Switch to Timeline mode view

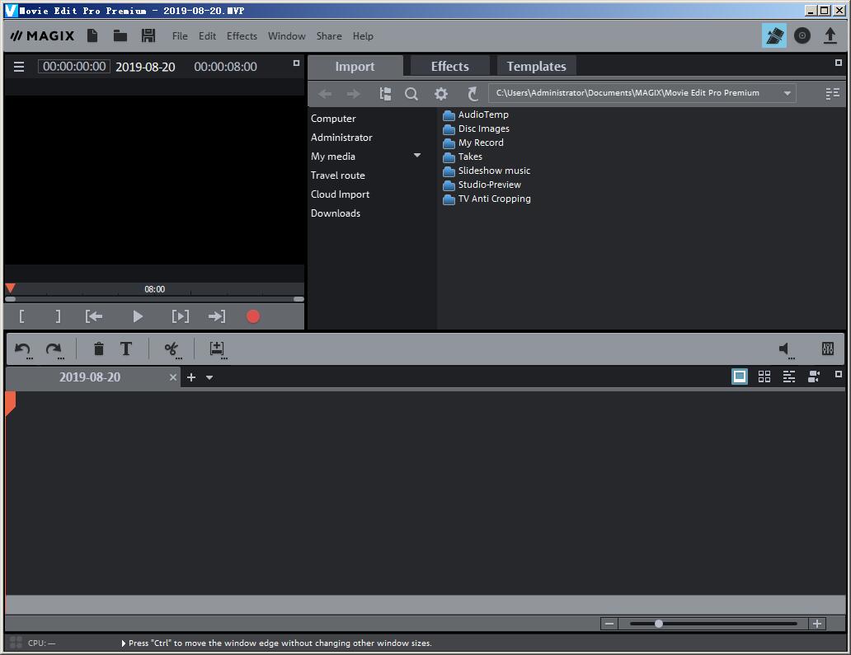[789, 377]
